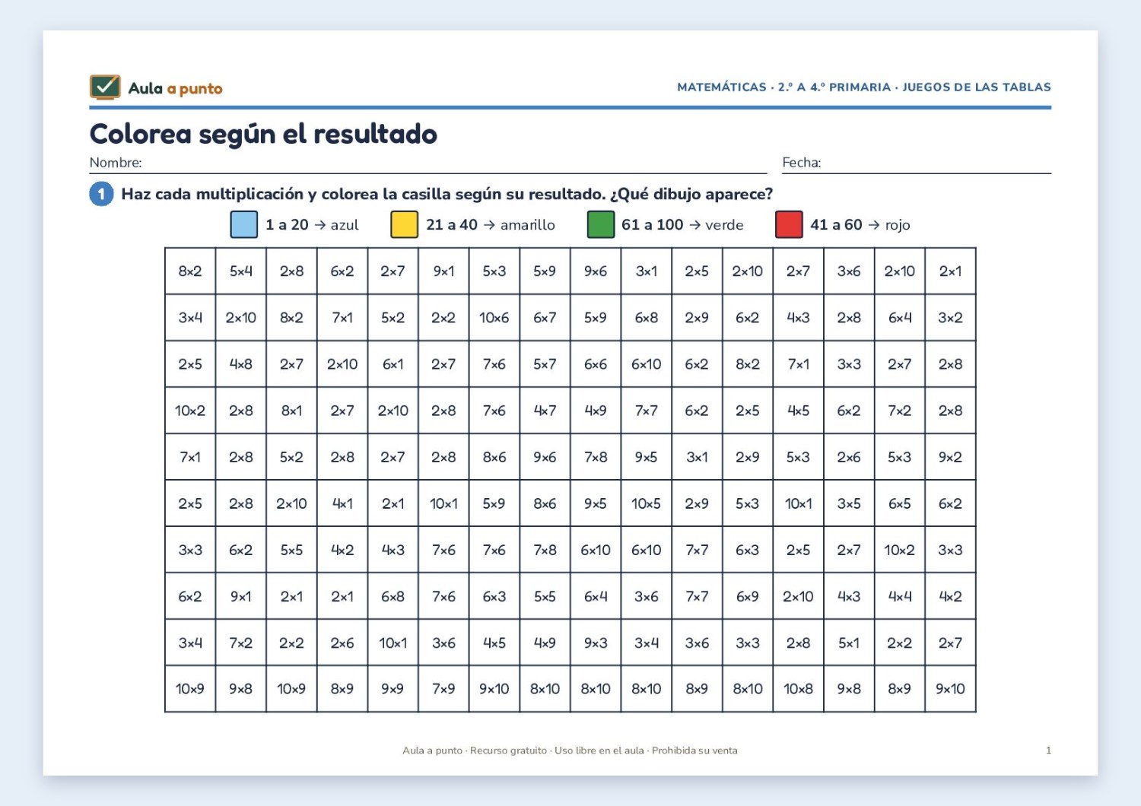Click the grid cell '9×3'

tap(596, 643)
